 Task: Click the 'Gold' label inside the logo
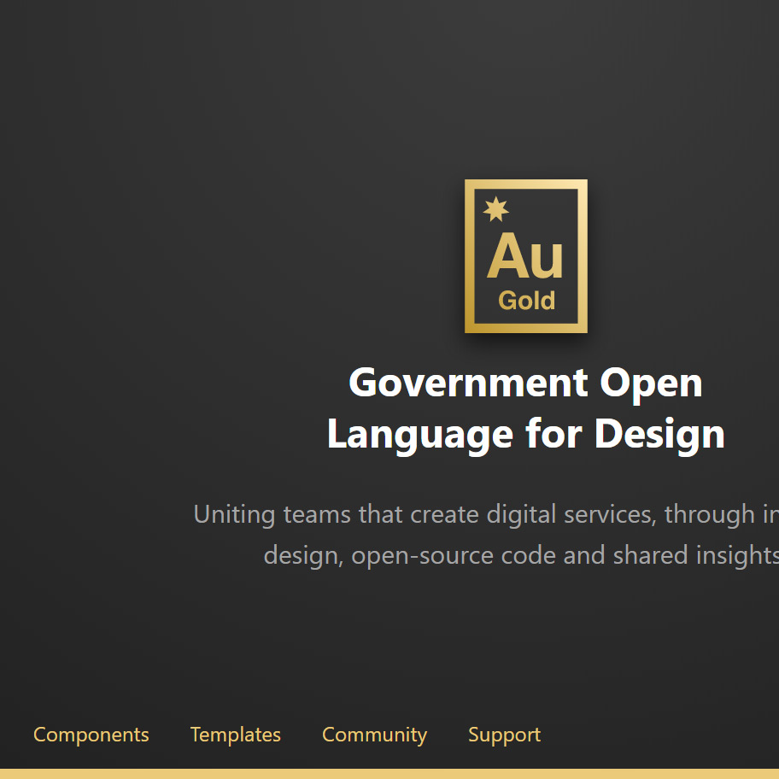[x=526, y=301]
